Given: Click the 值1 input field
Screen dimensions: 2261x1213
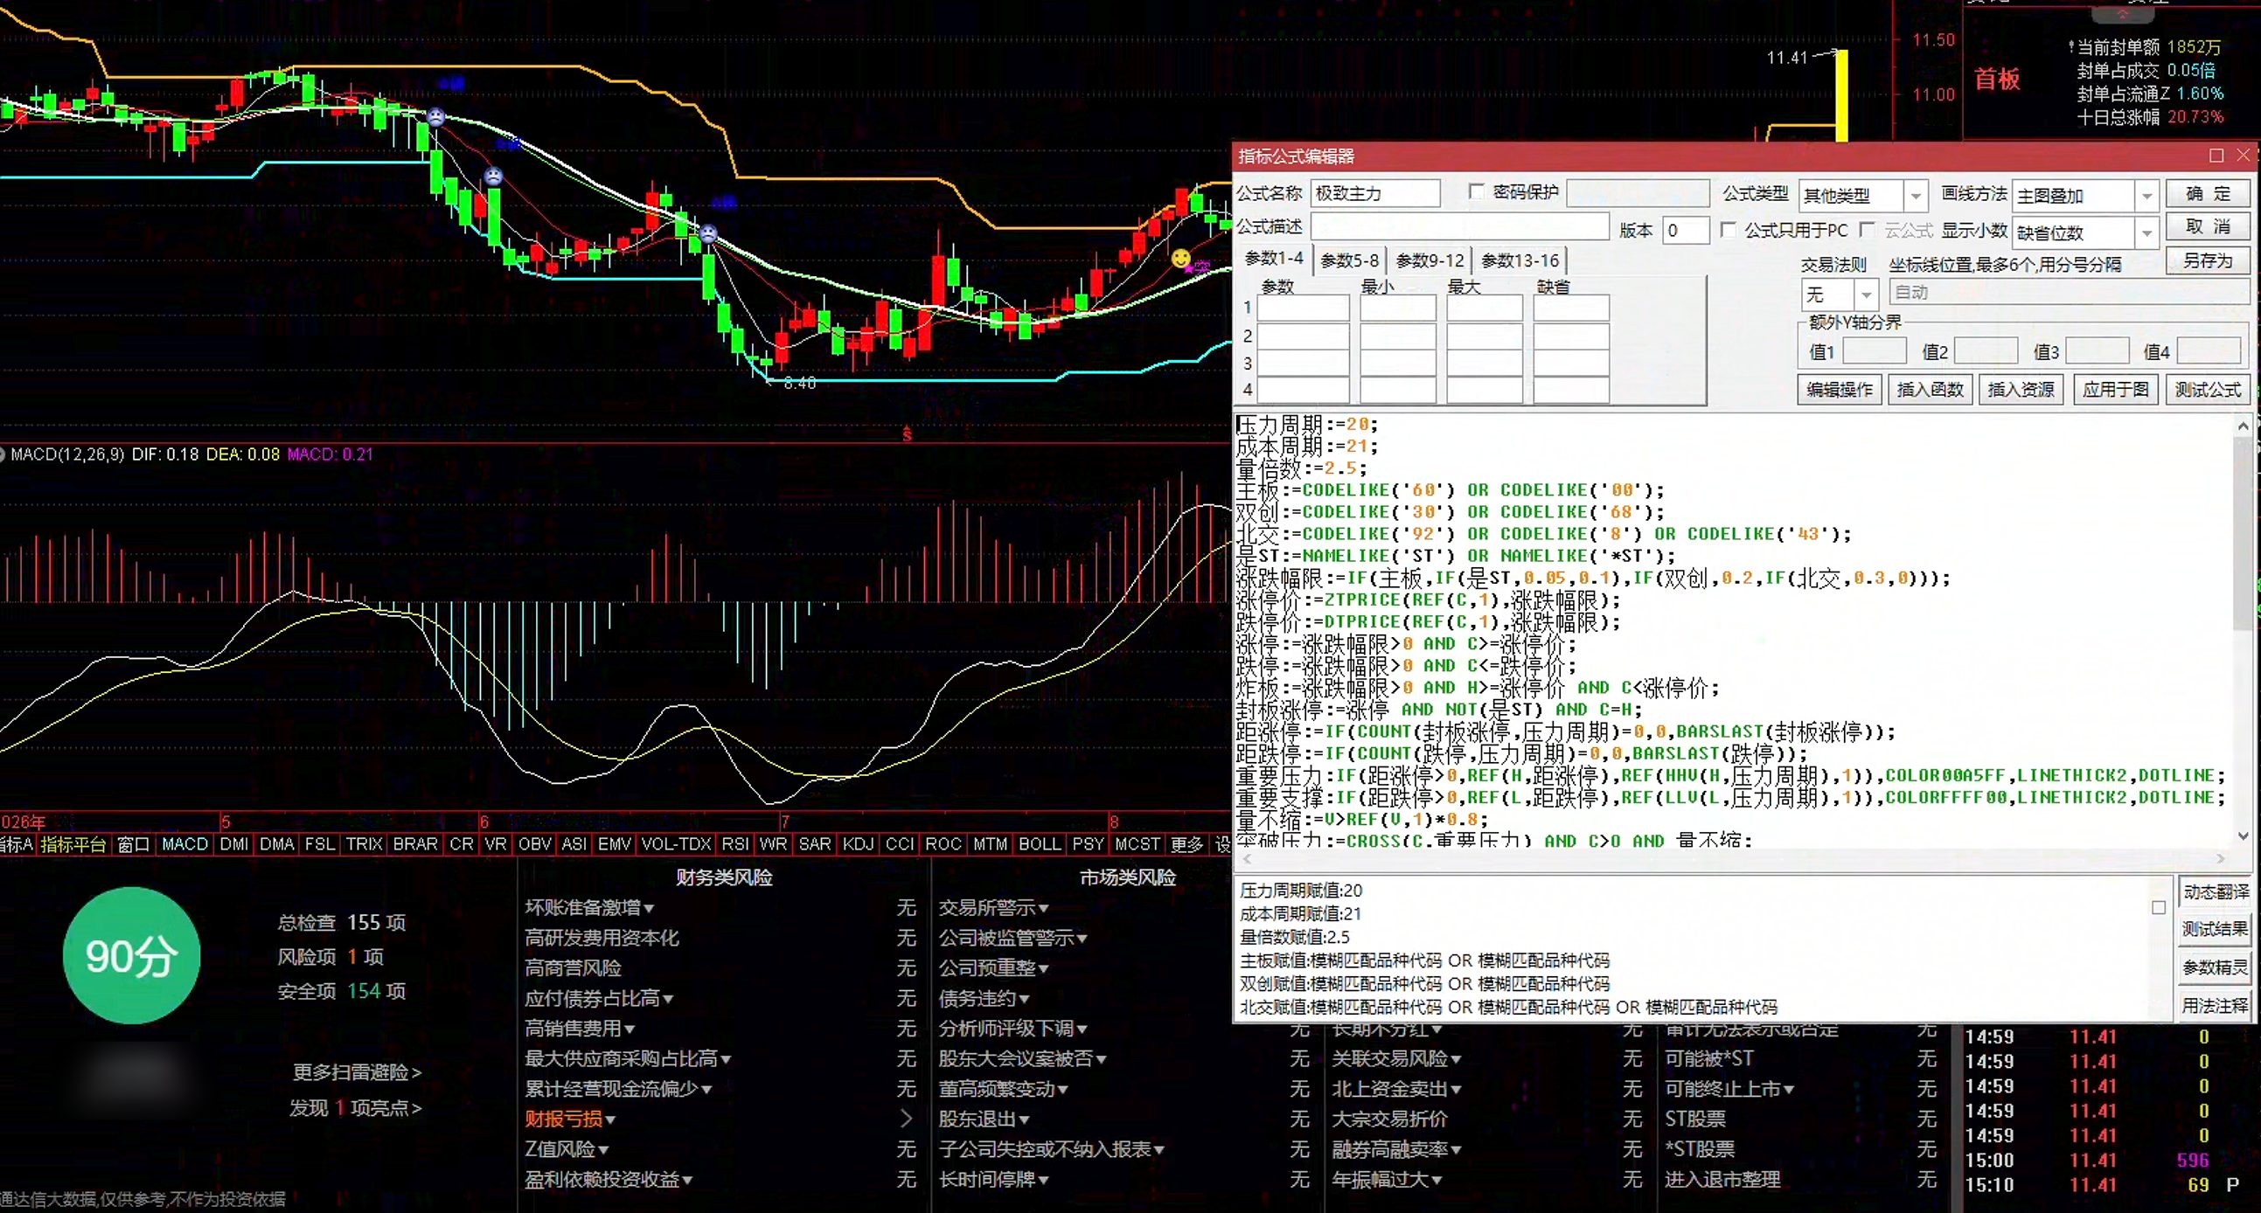Looking at the screenshot, I should tap(1874, 351).
